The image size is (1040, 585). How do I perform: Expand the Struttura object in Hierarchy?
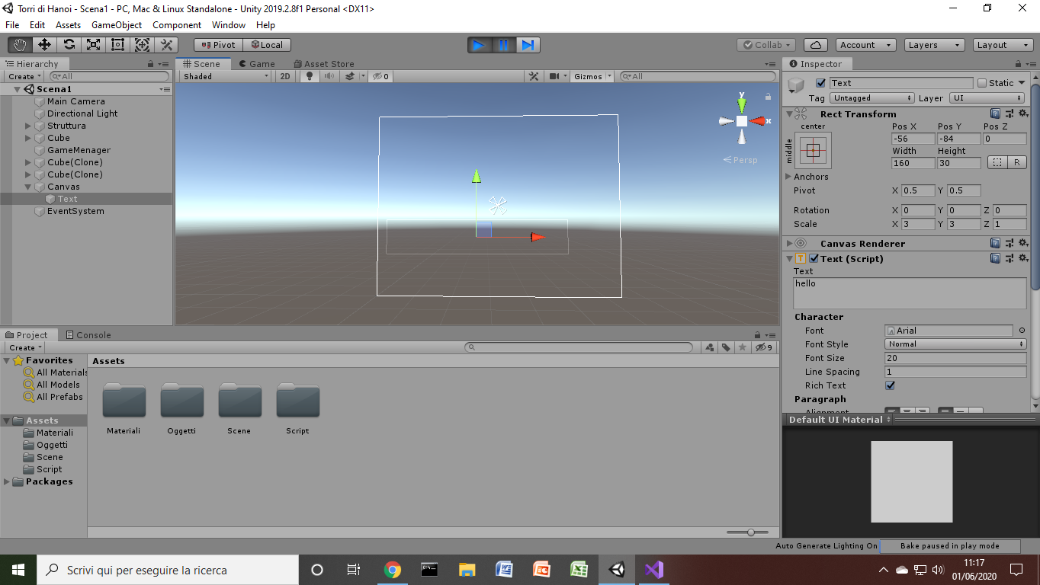tap(28, 126)
